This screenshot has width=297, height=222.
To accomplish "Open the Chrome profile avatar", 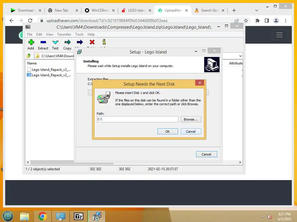I will (x=276, y=21).
